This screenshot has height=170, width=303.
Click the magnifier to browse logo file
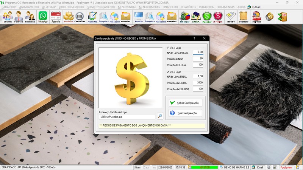tap(160, 117)
